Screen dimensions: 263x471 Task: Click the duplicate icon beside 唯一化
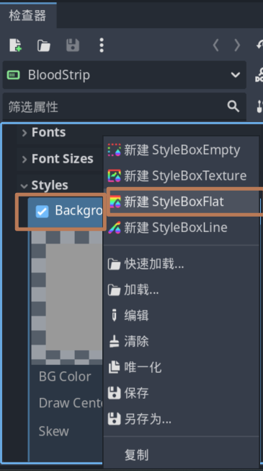(x=114, y=367)
